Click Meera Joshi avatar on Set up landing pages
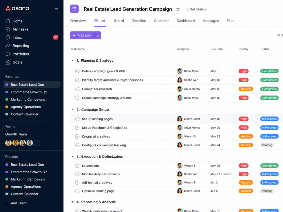Viewport: 283px width, 212px height. (180, 119)
